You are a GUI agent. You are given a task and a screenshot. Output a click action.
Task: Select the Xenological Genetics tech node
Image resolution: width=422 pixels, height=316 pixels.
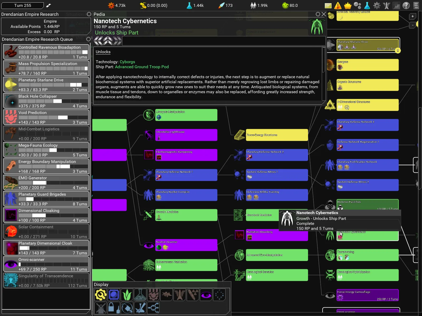(277, 275)
